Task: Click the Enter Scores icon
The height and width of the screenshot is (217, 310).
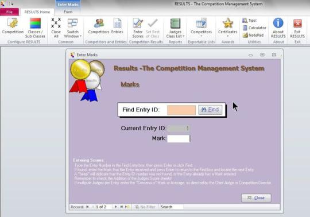Action: [138, 28]
